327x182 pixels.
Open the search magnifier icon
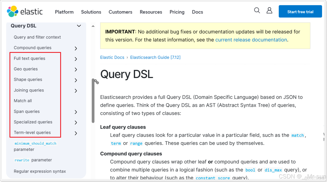coord(257,10)
